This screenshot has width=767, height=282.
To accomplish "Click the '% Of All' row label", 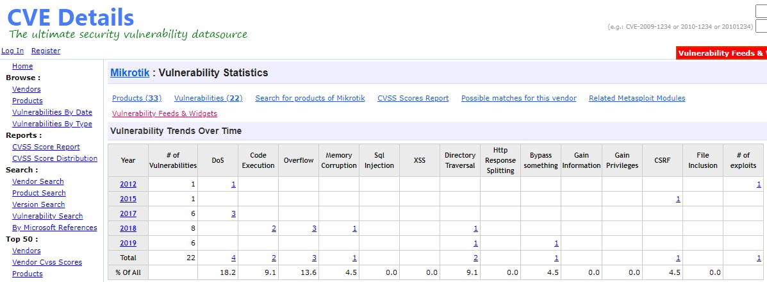I will [128, 272].
